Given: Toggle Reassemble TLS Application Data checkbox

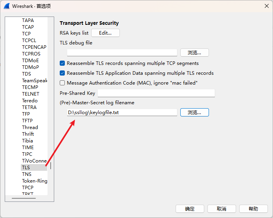Looking at the screenshot, I should (x=62, y=73).
